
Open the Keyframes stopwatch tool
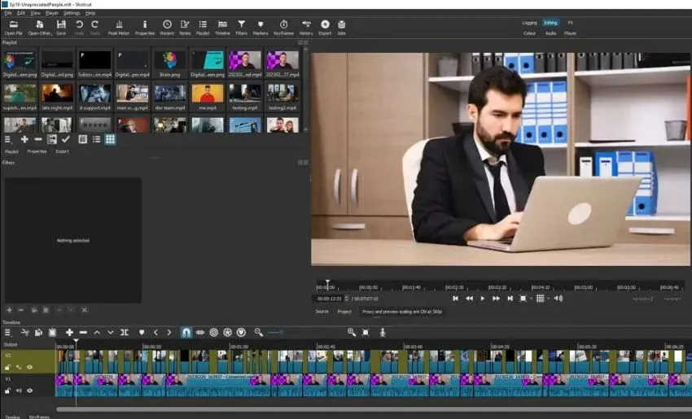pyautogui.click(x=283, y=28)
